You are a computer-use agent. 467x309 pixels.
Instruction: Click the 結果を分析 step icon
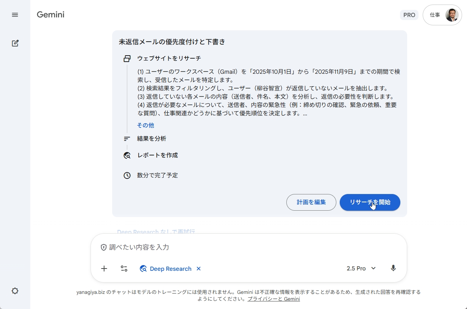[x=127, y=139]
